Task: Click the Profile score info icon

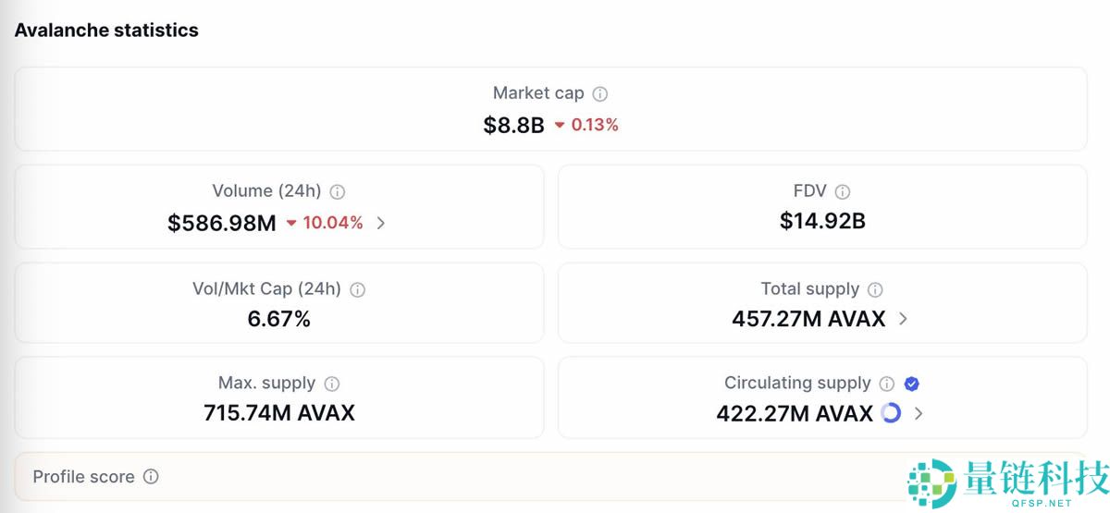Action: point(151,477)
